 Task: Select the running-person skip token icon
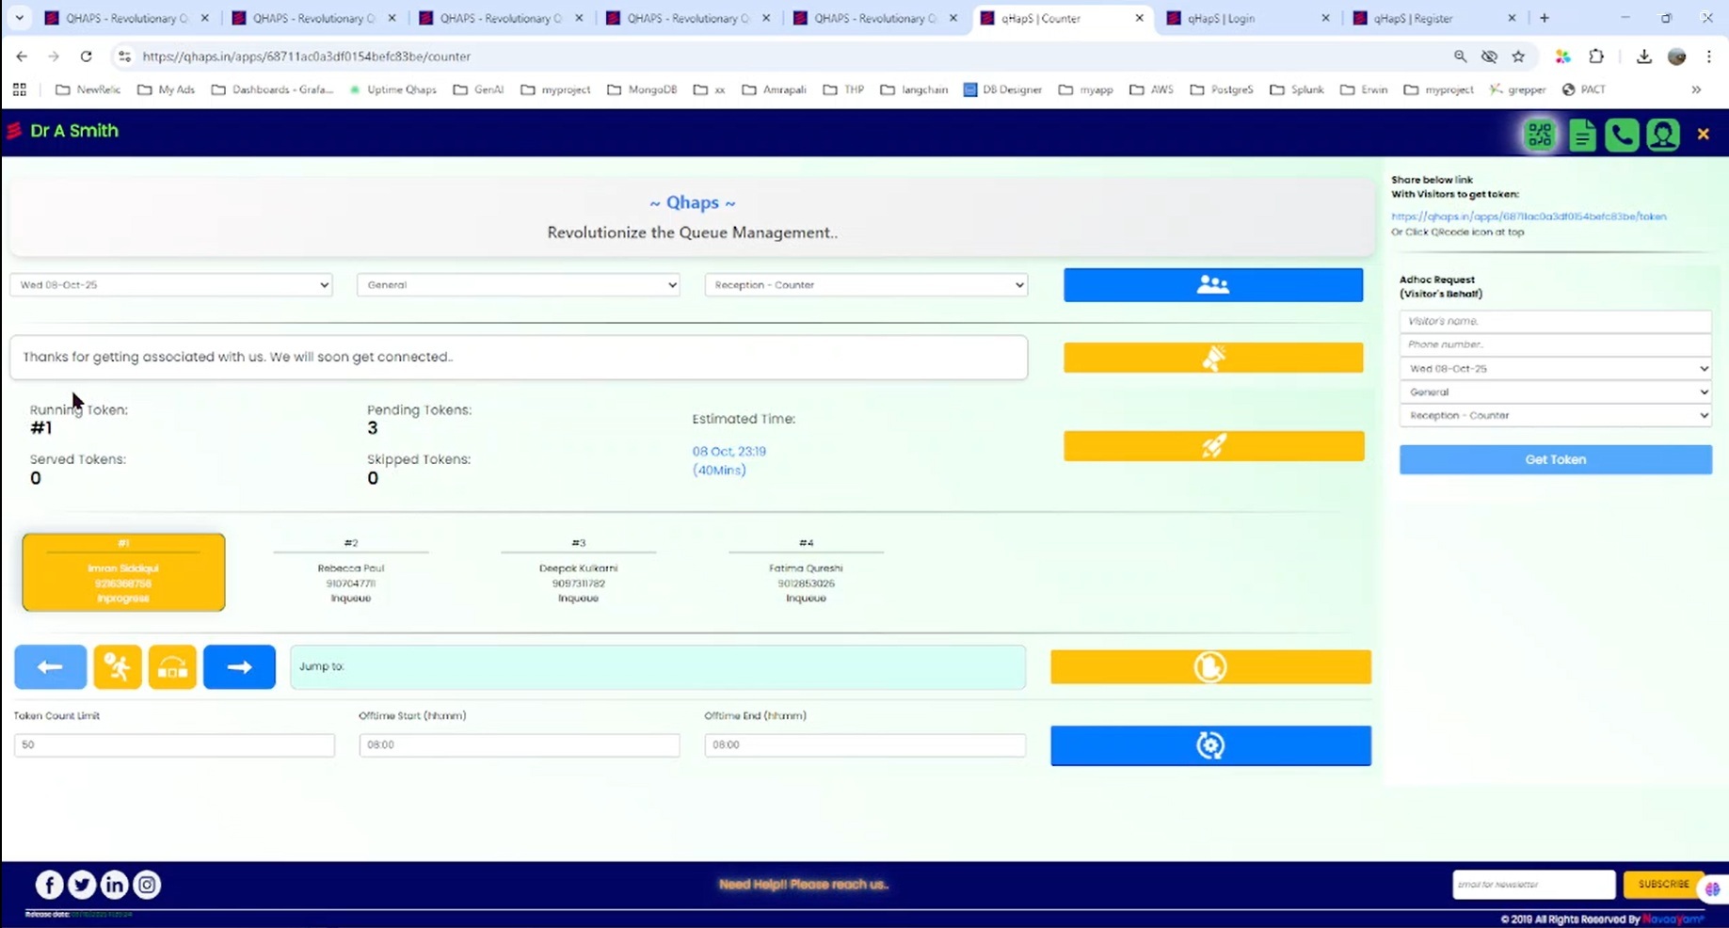(118, 666)
